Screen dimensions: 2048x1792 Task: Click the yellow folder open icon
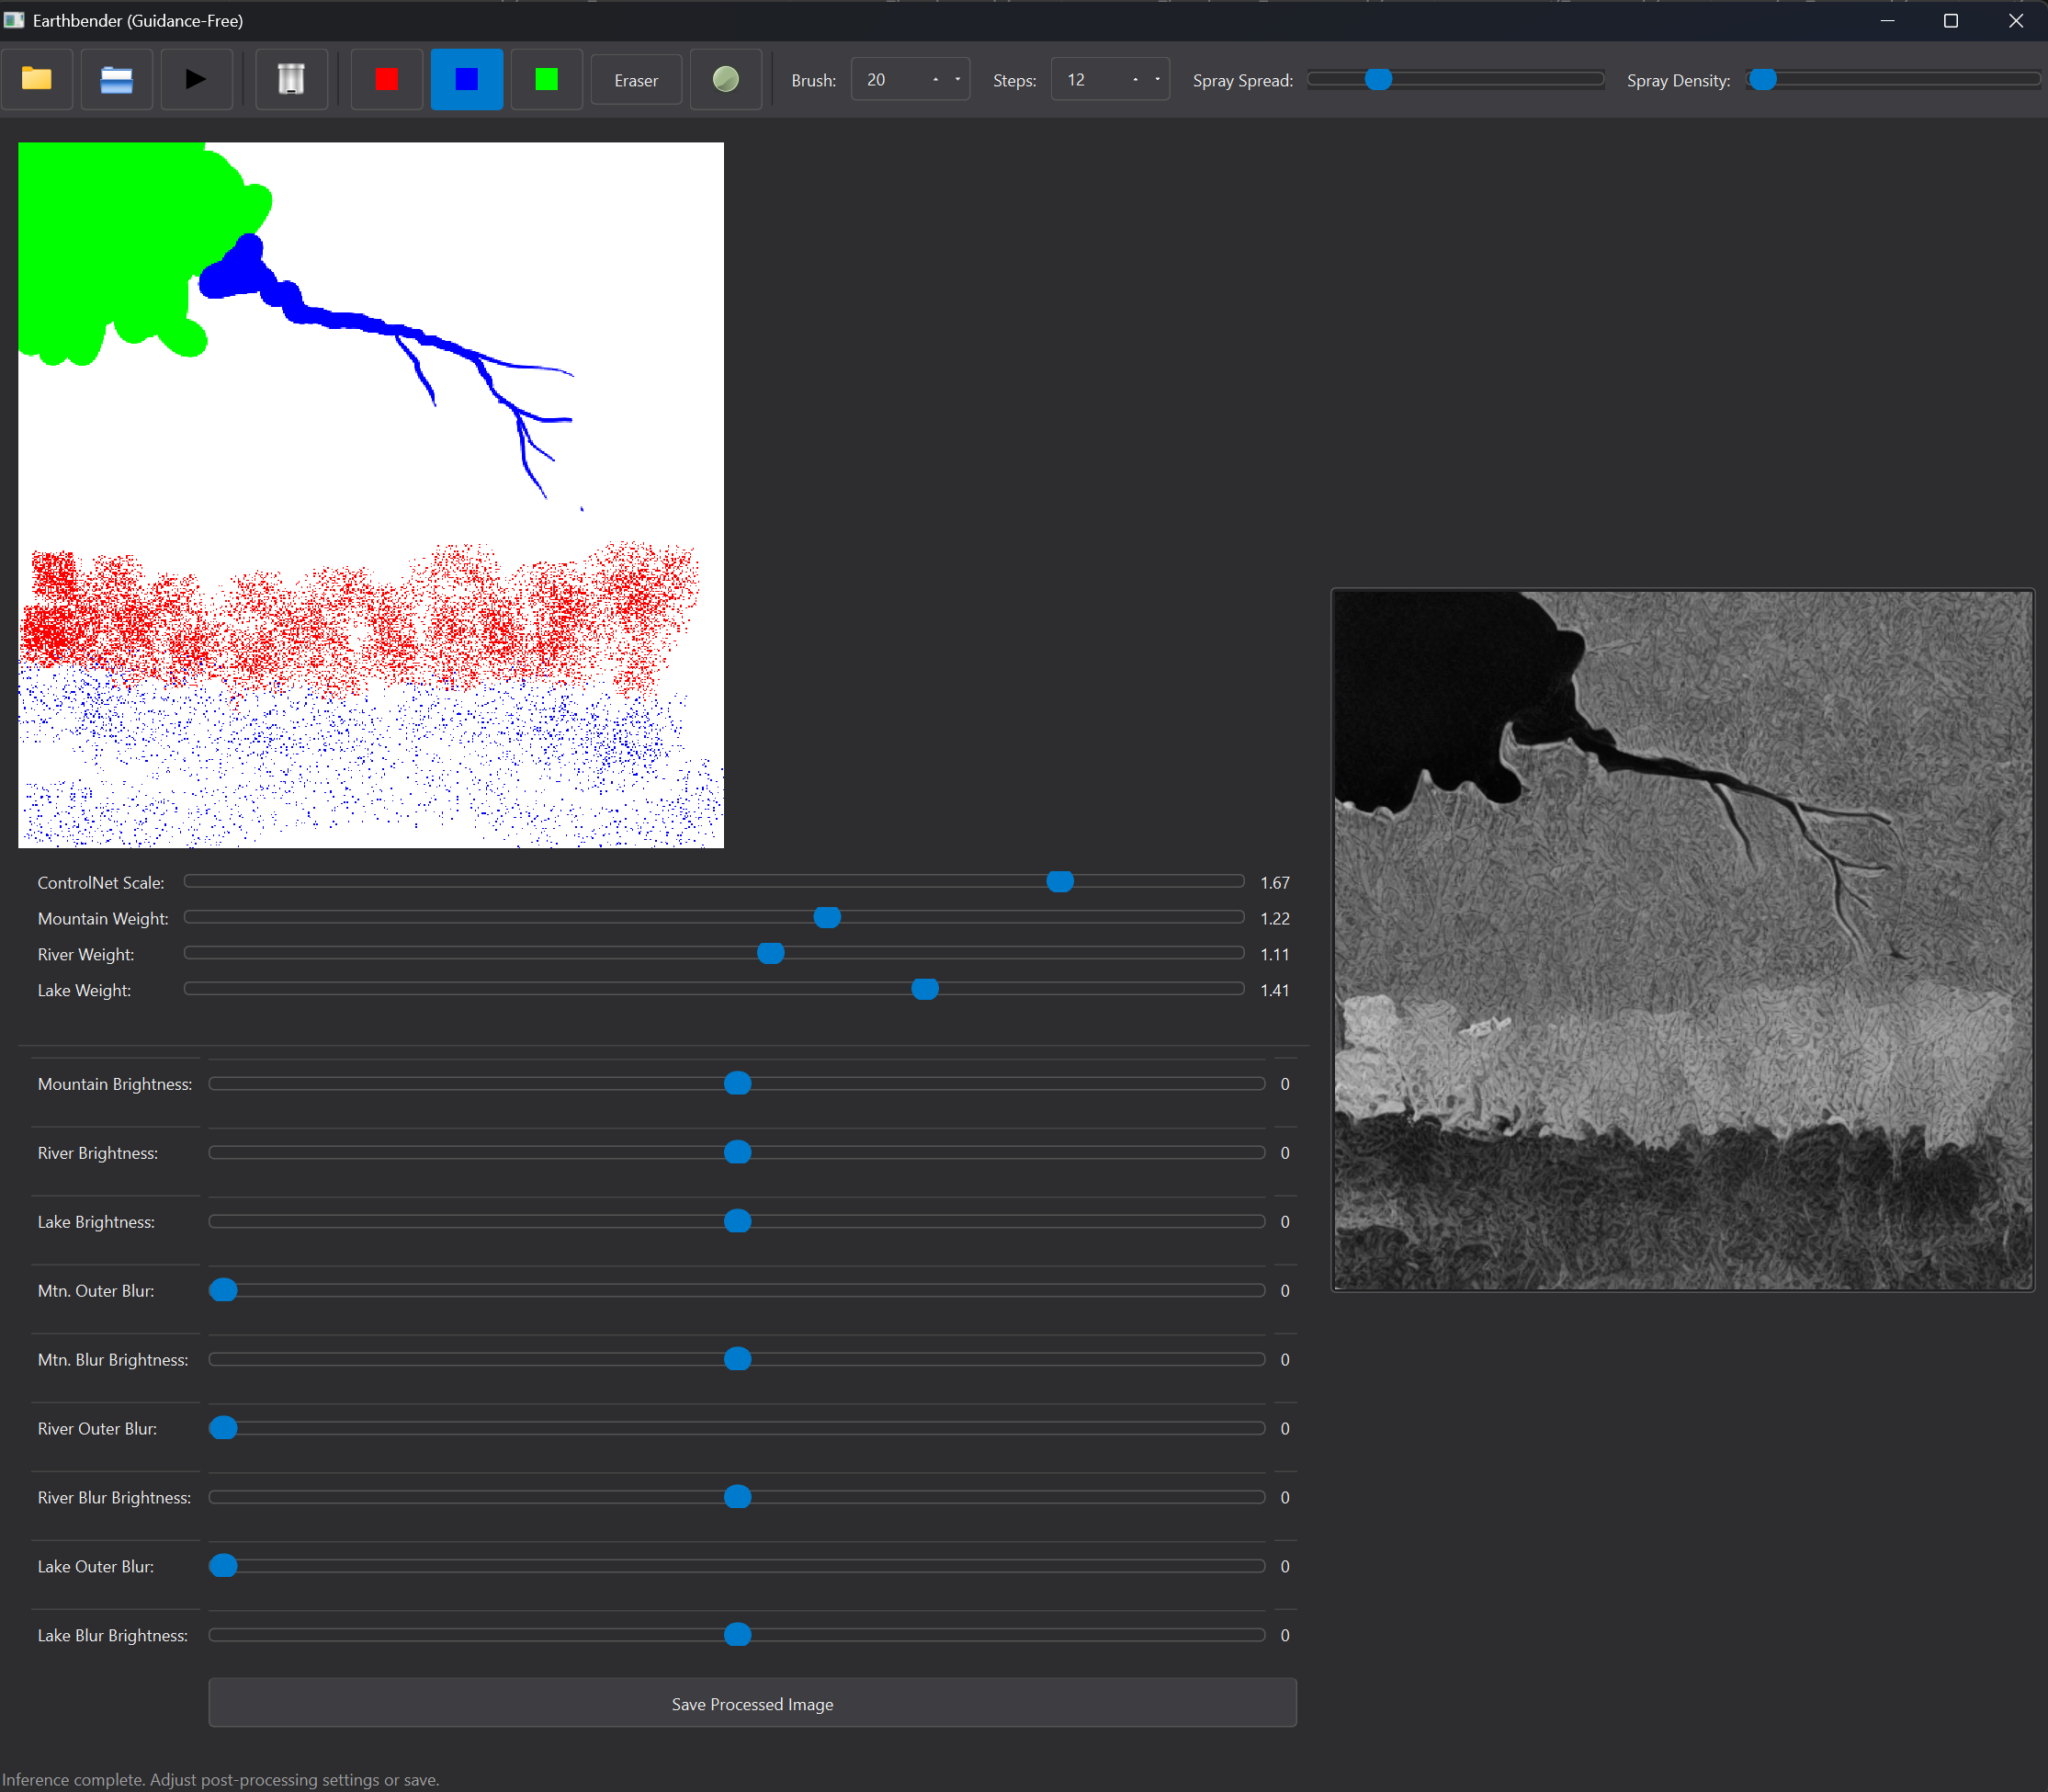click(37, 79)
